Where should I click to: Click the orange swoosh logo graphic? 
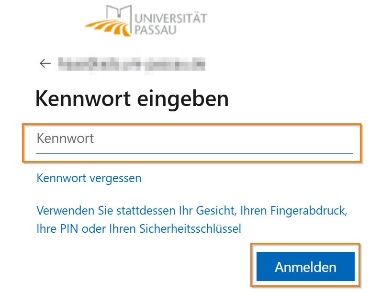109,28
